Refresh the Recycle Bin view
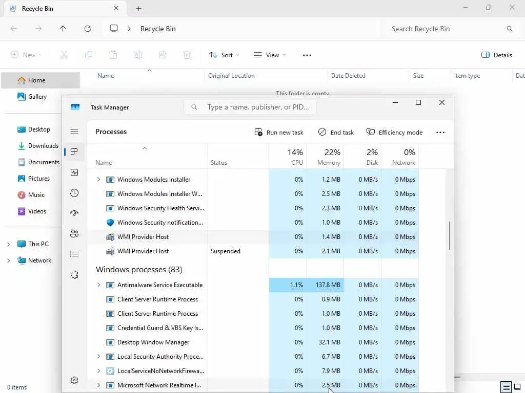525x393 pixels. click(x=88, y=29)
